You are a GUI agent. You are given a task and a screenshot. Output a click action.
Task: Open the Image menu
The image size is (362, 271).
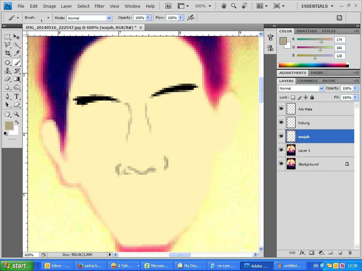(49, 6)
